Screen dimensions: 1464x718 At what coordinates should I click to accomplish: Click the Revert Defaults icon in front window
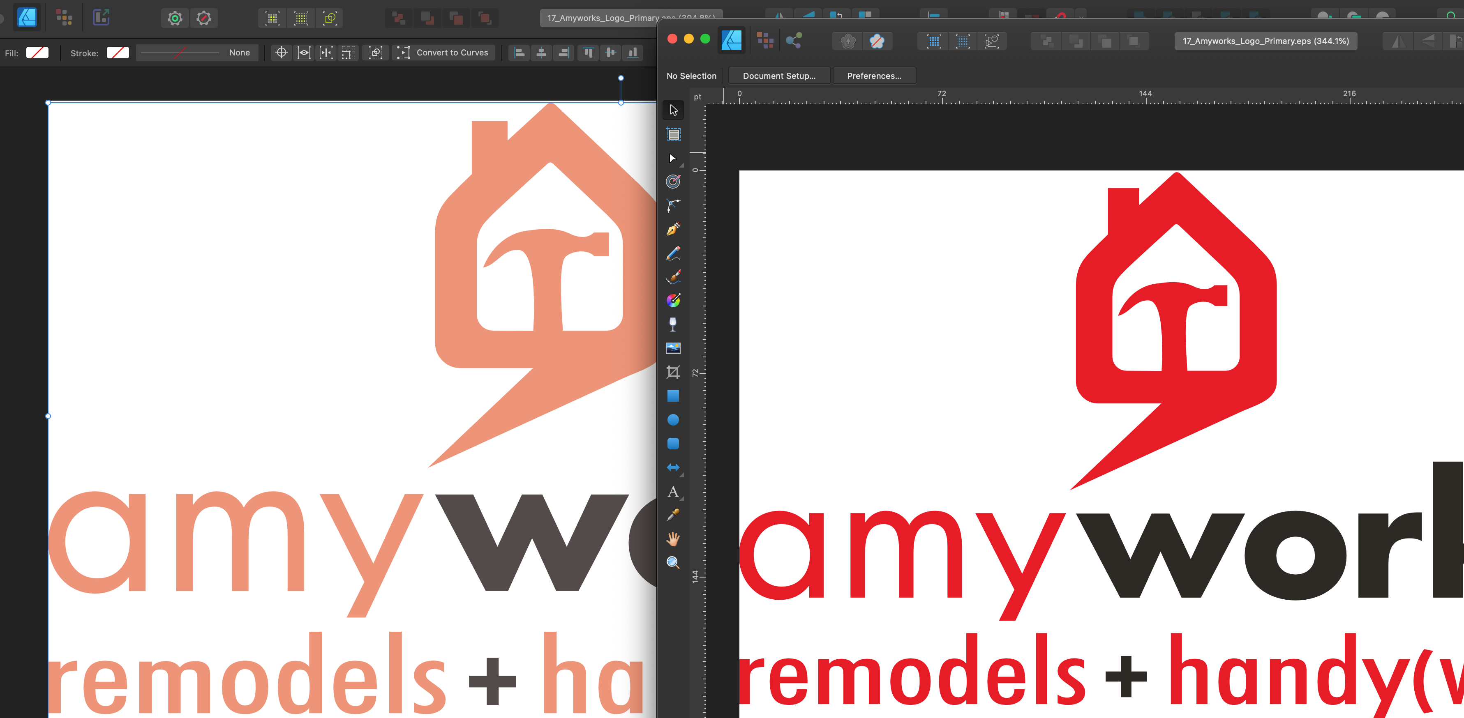(x=877, y=41)
